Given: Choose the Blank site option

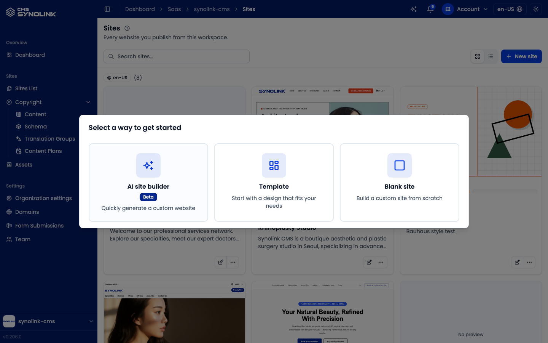Looking at the screenshot, I should point(400,183).
